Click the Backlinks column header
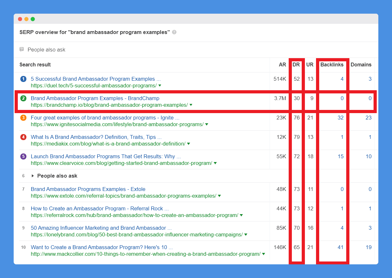Image resolution: width=392 pixels, height=278 pixels. coord(332,64)
